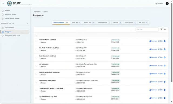Switch to manajemen_ikp tab
The image size is (173, 104).
[104, 23]
